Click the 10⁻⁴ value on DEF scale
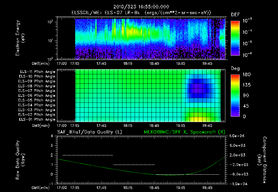This screenshot has height=192, width=278. point(247,32)
